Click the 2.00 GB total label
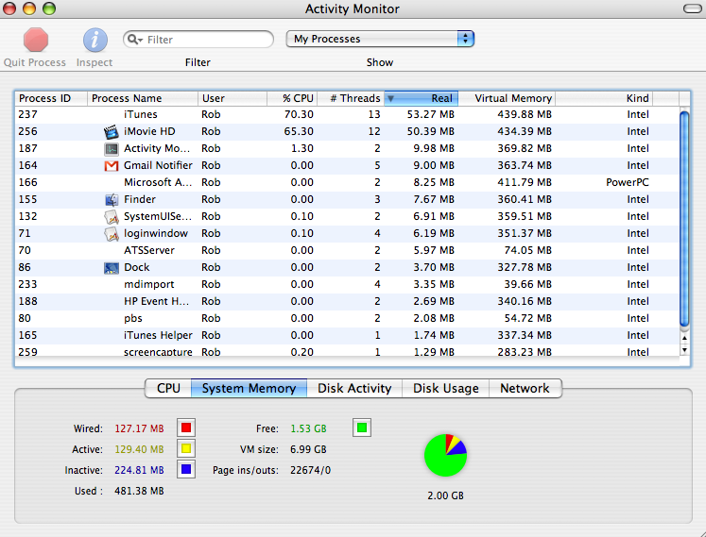This screenshot has height=537, width=706. (x=446, y=495)
